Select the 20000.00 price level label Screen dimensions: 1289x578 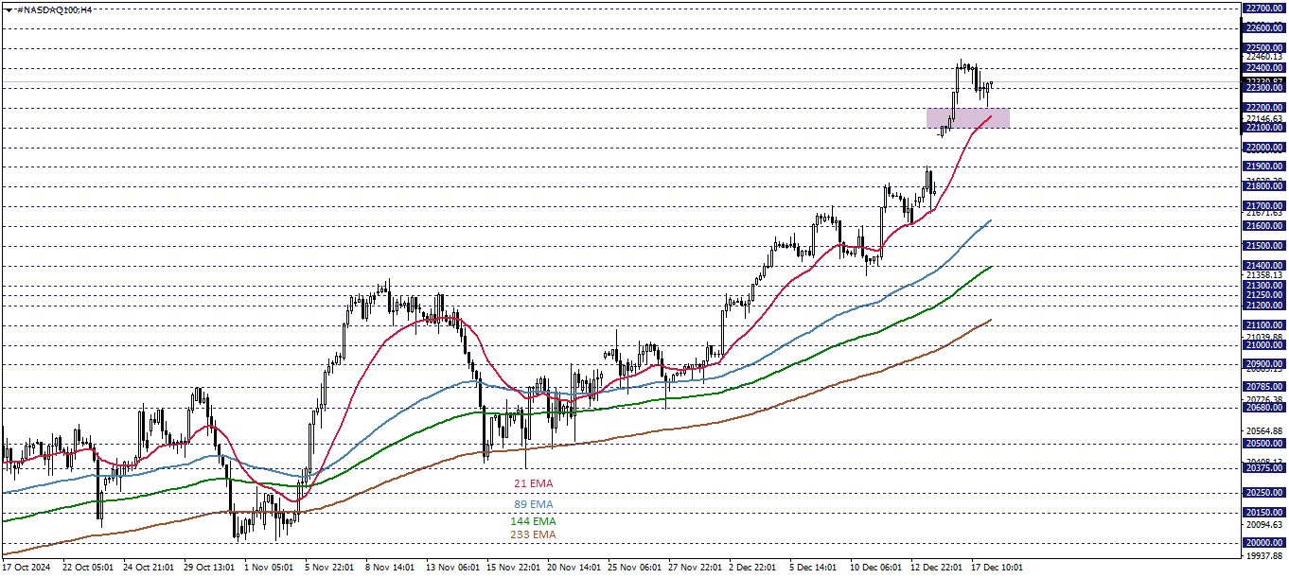point(1264,542)
